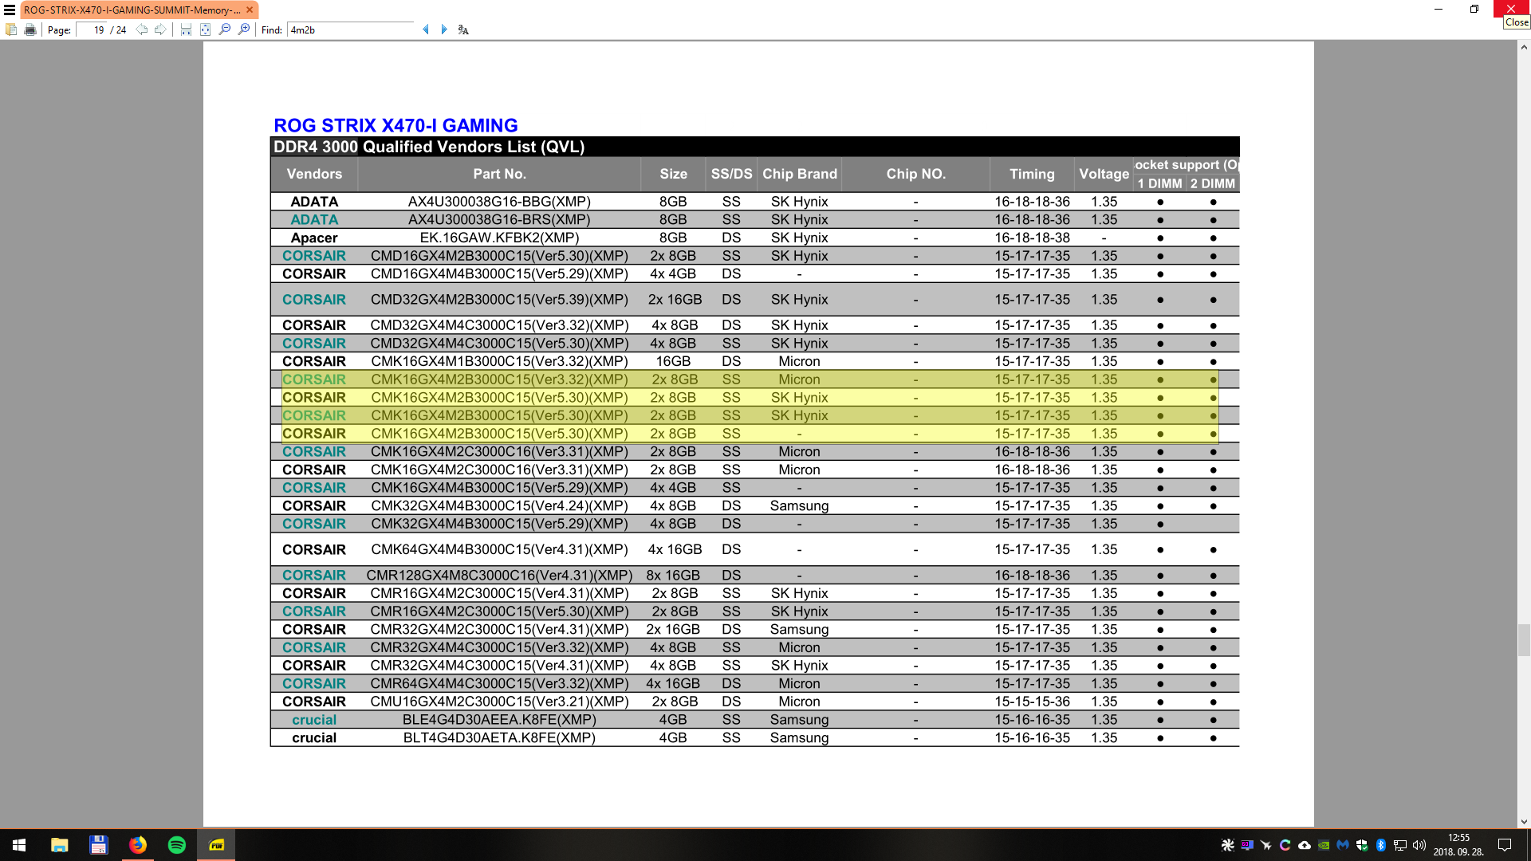Toggle match case search icon
1531x861 pixels.
463,29
